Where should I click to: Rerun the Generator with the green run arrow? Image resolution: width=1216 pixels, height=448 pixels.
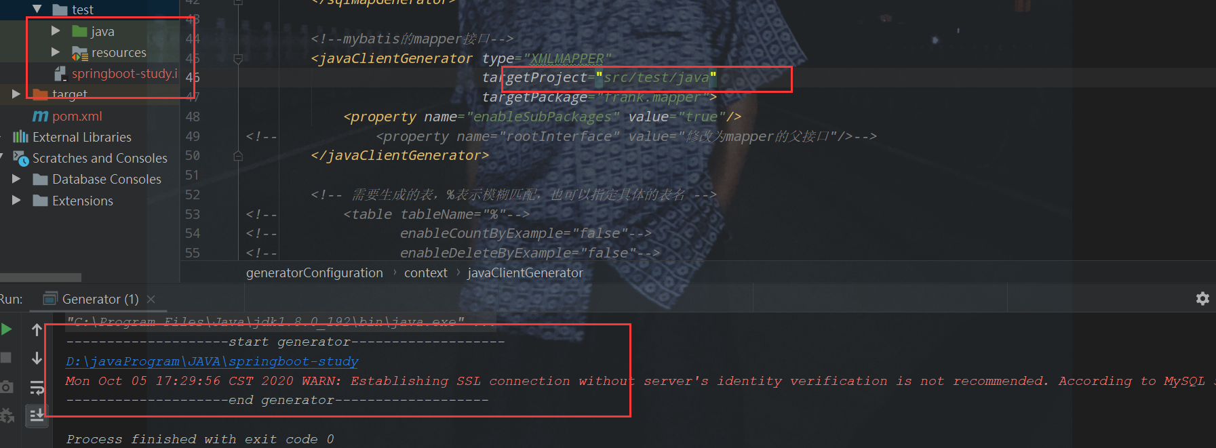[6, 329]
